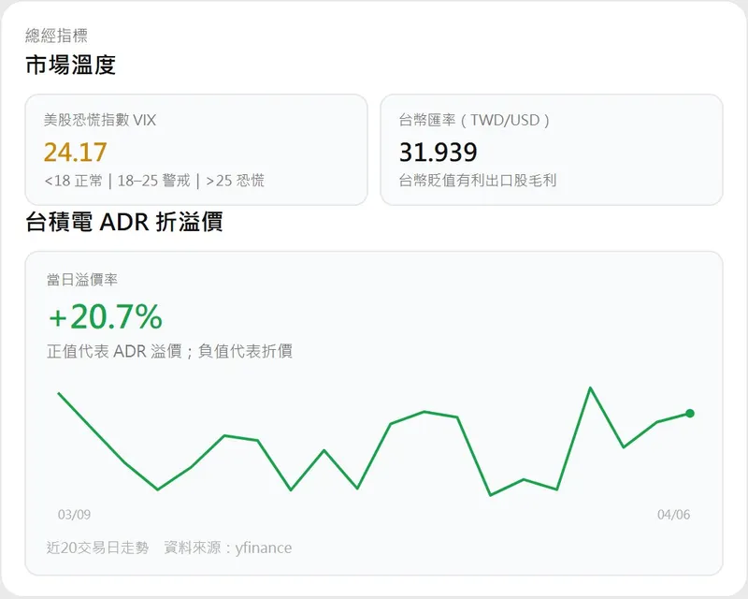The height and width of the screenshot is (599, 748).
Task: Click the VIX threshold legend <18 正常
Action: 74,181
